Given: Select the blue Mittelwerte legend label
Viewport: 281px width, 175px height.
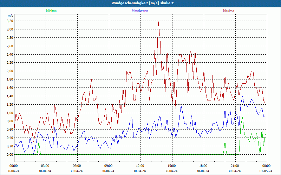Looking at the screenshot, I should click(140, 11).
